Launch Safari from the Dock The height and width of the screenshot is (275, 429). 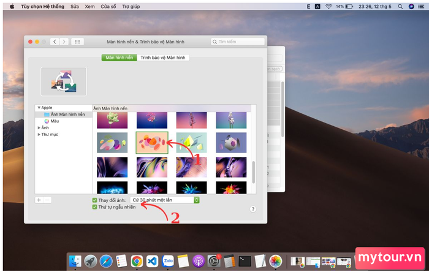click(x=106, y=261)
